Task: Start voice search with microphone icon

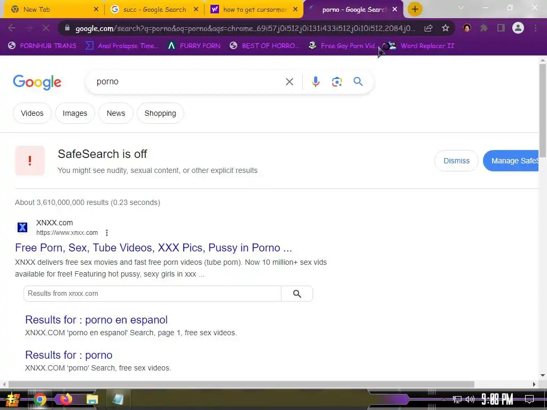Action: [315, 82]
